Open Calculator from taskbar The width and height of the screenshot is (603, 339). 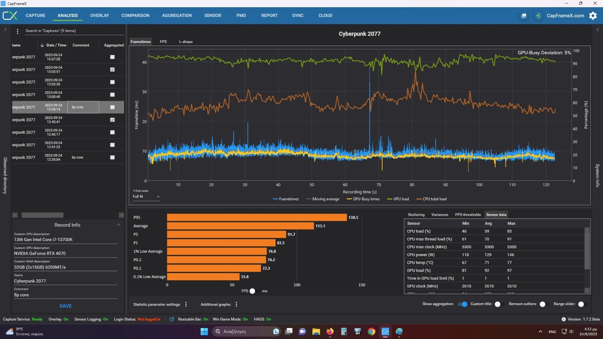pos(344,331)
